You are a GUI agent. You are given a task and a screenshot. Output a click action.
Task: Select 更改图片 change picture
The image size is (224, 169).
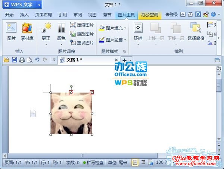pos(82,34)
